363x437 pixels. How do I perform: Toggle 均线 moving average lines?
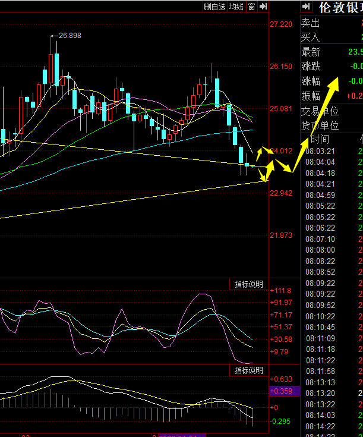pos(236,7)
